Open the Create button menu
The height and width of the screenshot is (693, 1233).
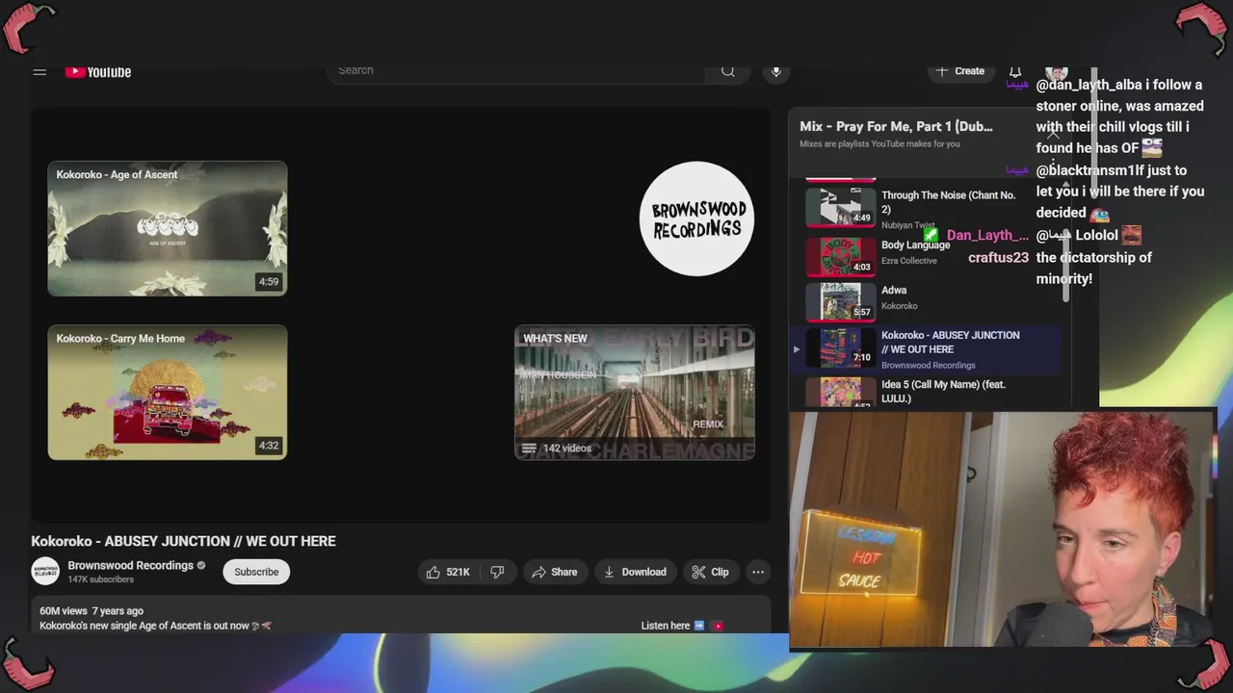960,71
